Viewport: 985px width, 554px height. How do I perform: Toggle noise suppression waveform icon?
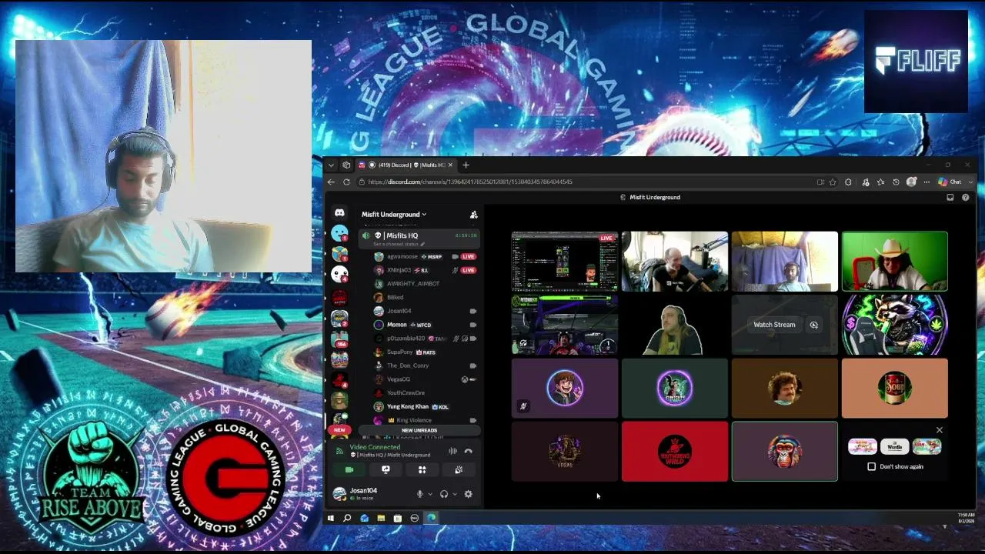(x=453, y=451)
